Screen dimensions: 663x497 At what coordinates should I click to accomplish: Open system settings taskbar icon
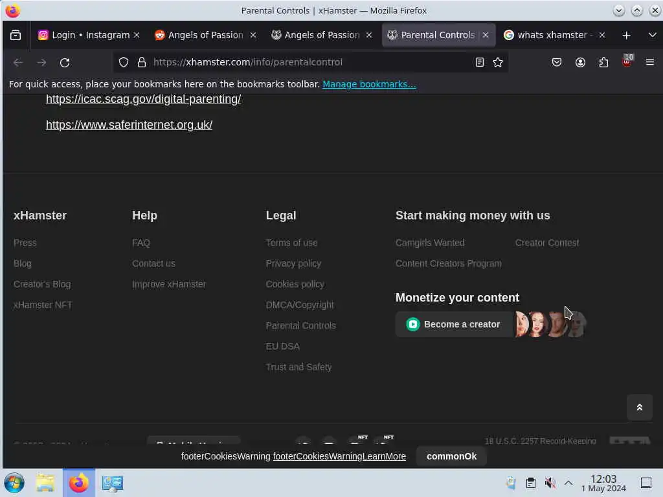(x=113, y=483)
